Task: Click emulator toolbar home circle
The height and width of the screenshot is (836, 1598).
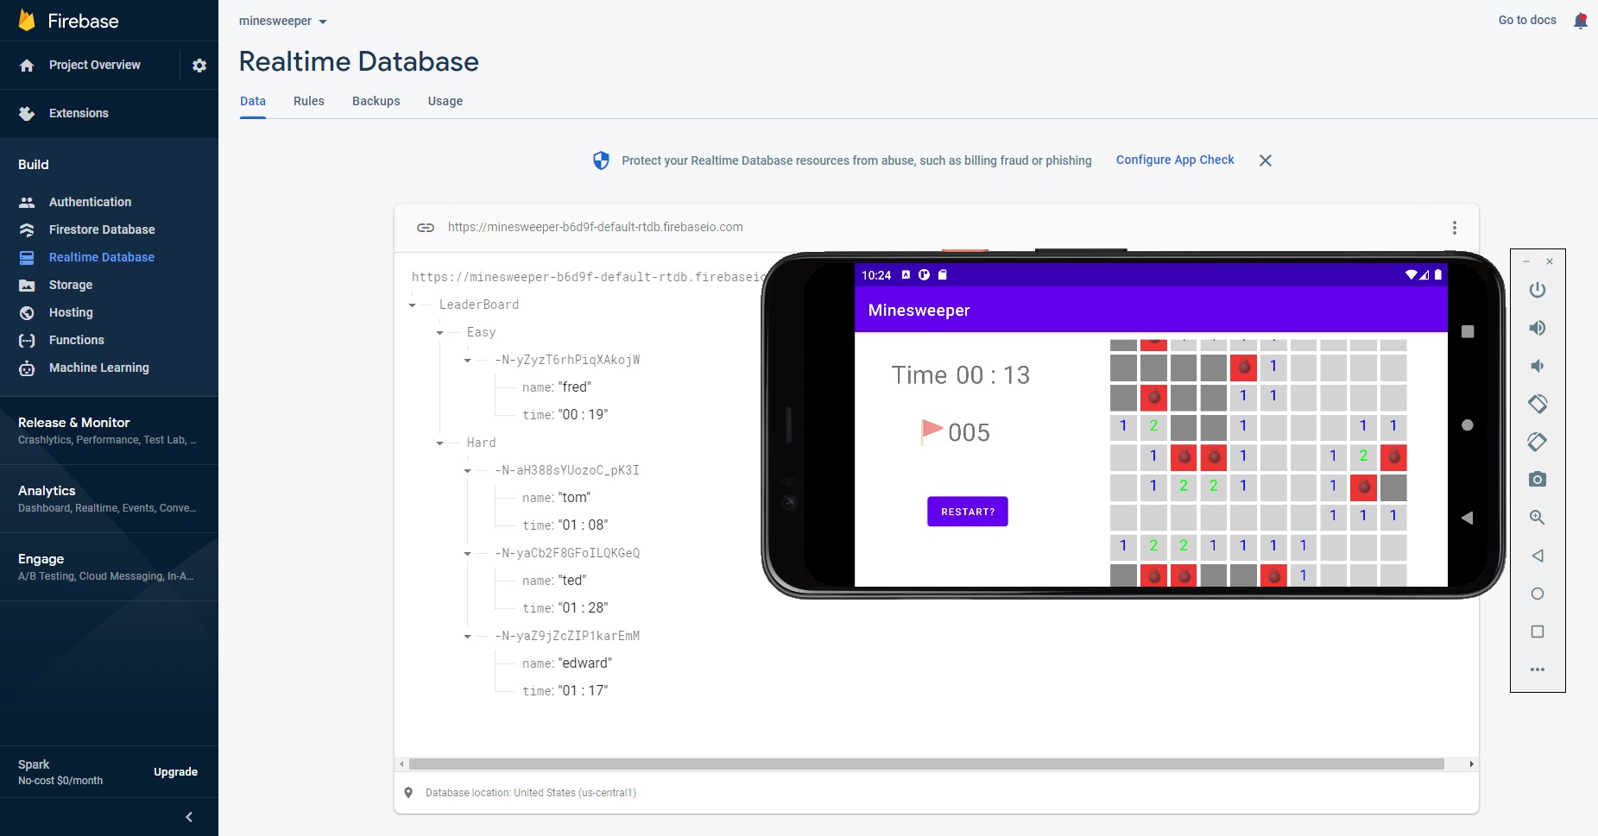Action: 1538,594
